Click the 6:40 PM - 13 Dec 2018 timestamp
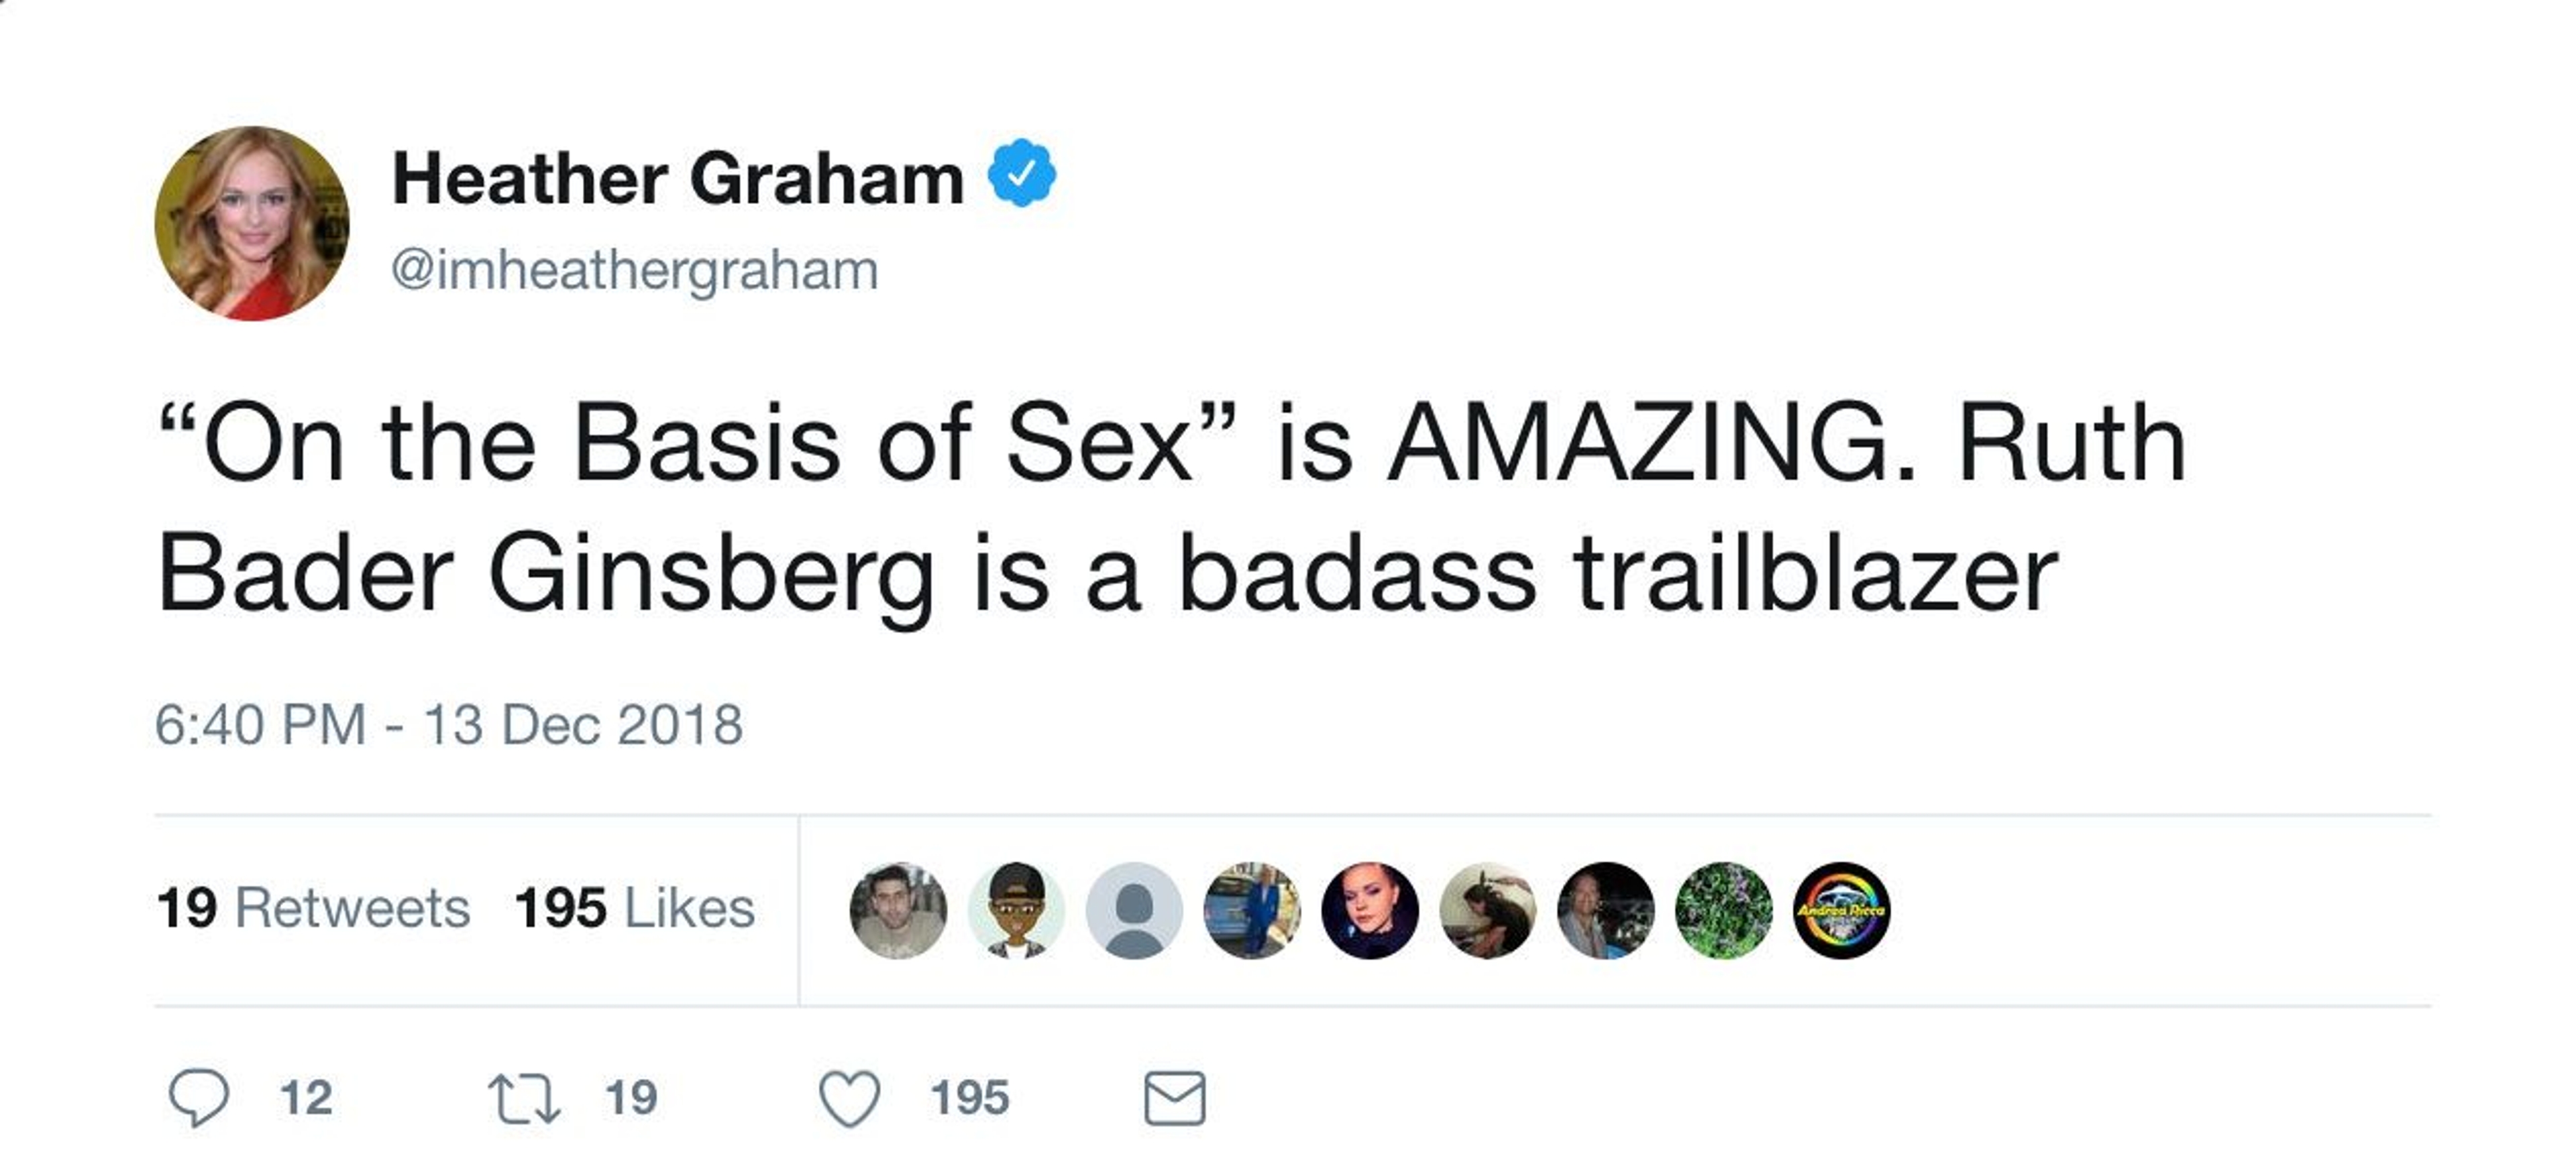Screen dimensions: 2576x1171 pyautogui.click(x=449, y=725)
